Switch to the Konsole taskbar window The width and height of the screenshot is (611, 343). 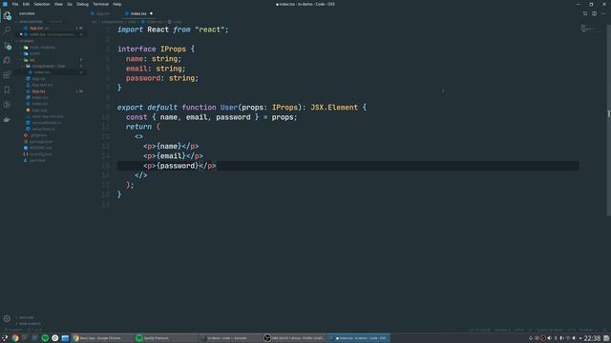pos(229,338)
